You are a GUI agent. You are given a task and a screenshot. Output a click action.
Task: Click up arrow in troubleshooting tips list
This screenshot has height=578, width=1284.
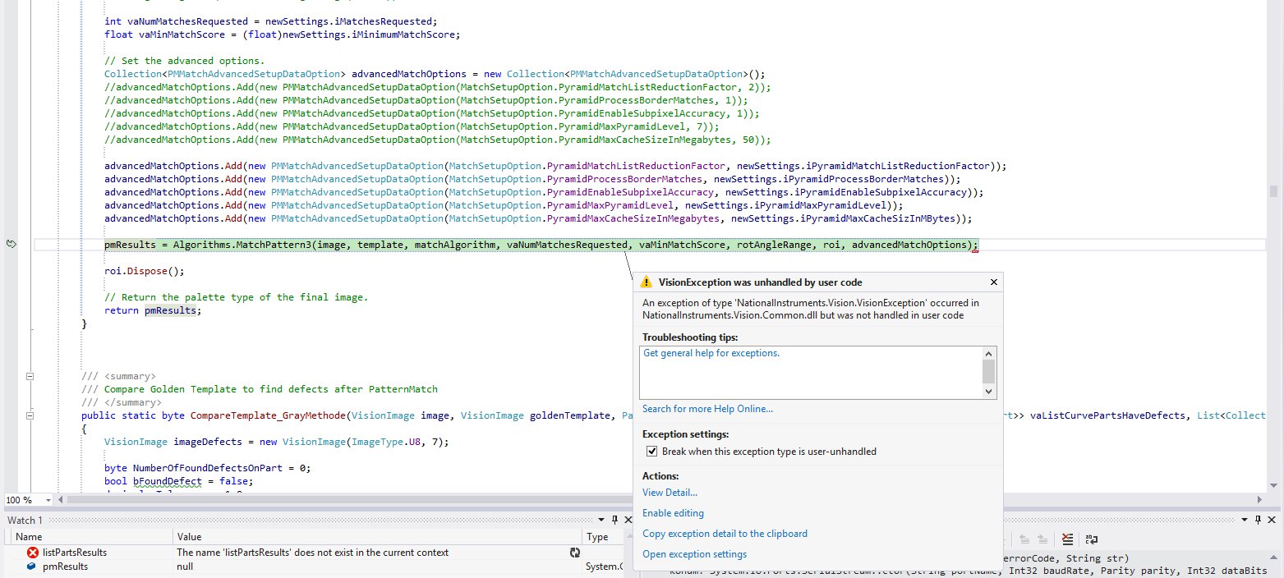[989, 353]
